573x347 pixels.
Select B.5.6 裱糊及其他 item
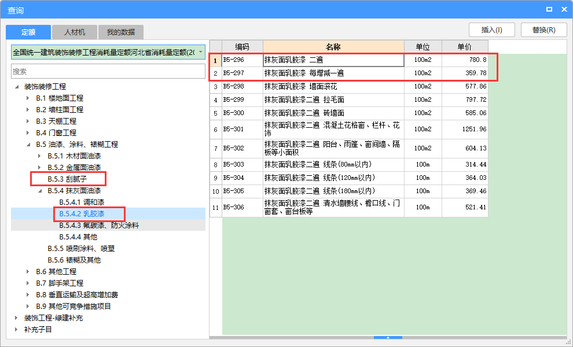(74, 260)
